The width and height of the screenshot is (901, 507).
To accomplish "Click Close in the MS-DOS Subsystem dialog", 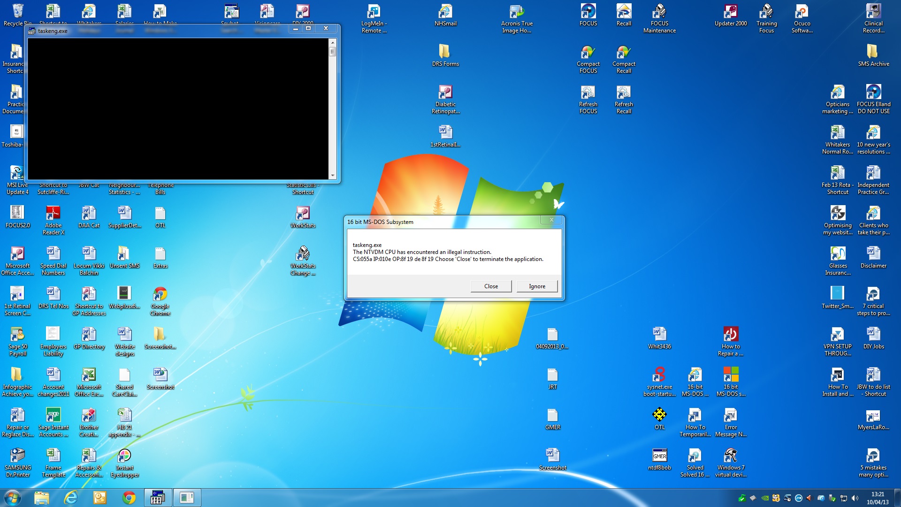I will [491, 286].
